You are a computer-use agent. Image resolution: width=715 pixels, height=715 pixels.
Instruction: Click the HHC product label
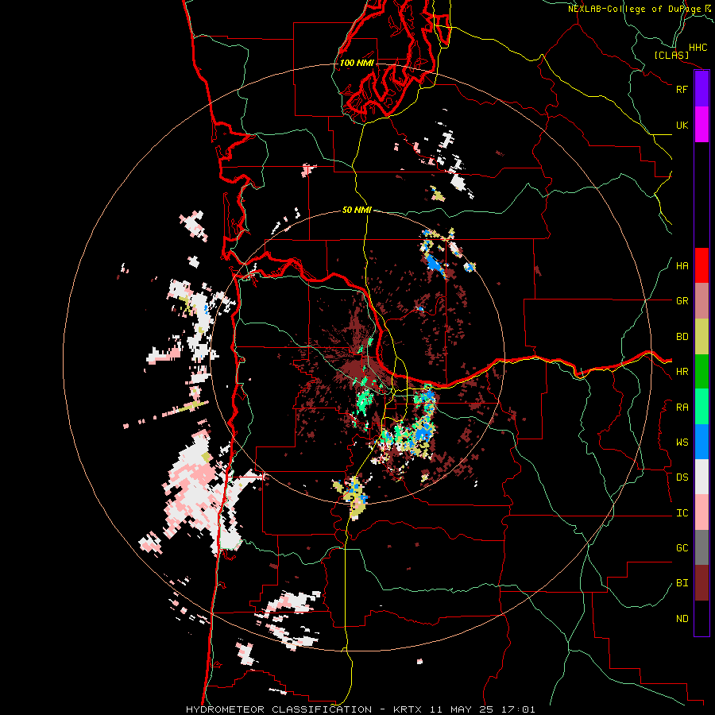[698, 48]
